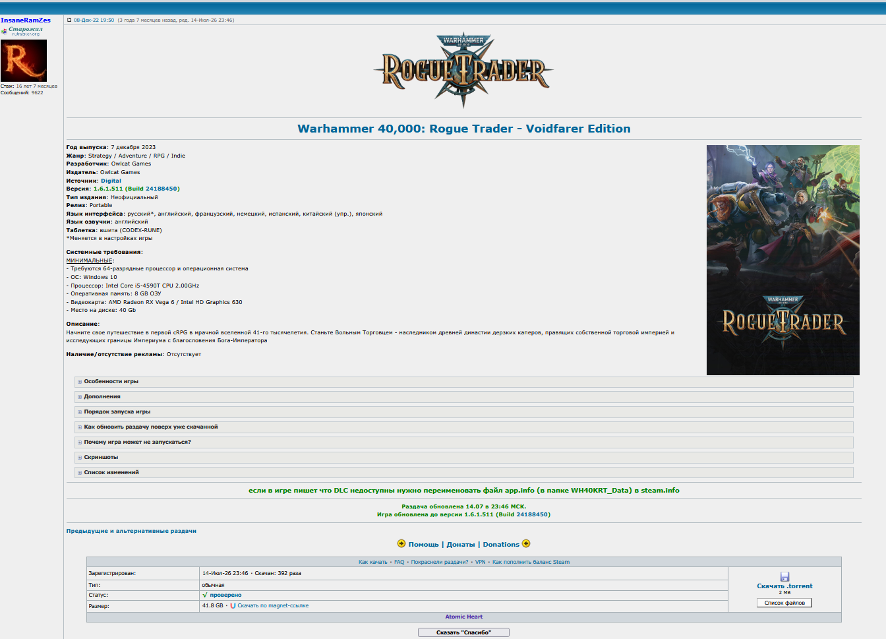This screenshot has width=886, height=639.
Task: Open the Помощь link
Action: [x=423, y=545]
